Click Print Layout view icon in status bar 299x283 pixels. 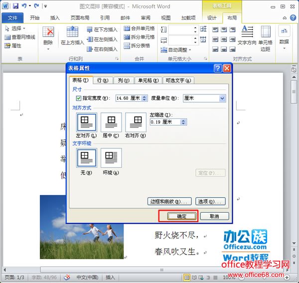click(187, 278)
